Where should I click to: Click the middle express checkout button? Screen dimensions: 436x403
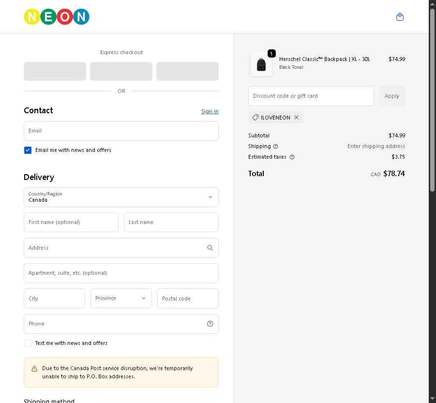[121, 71]
